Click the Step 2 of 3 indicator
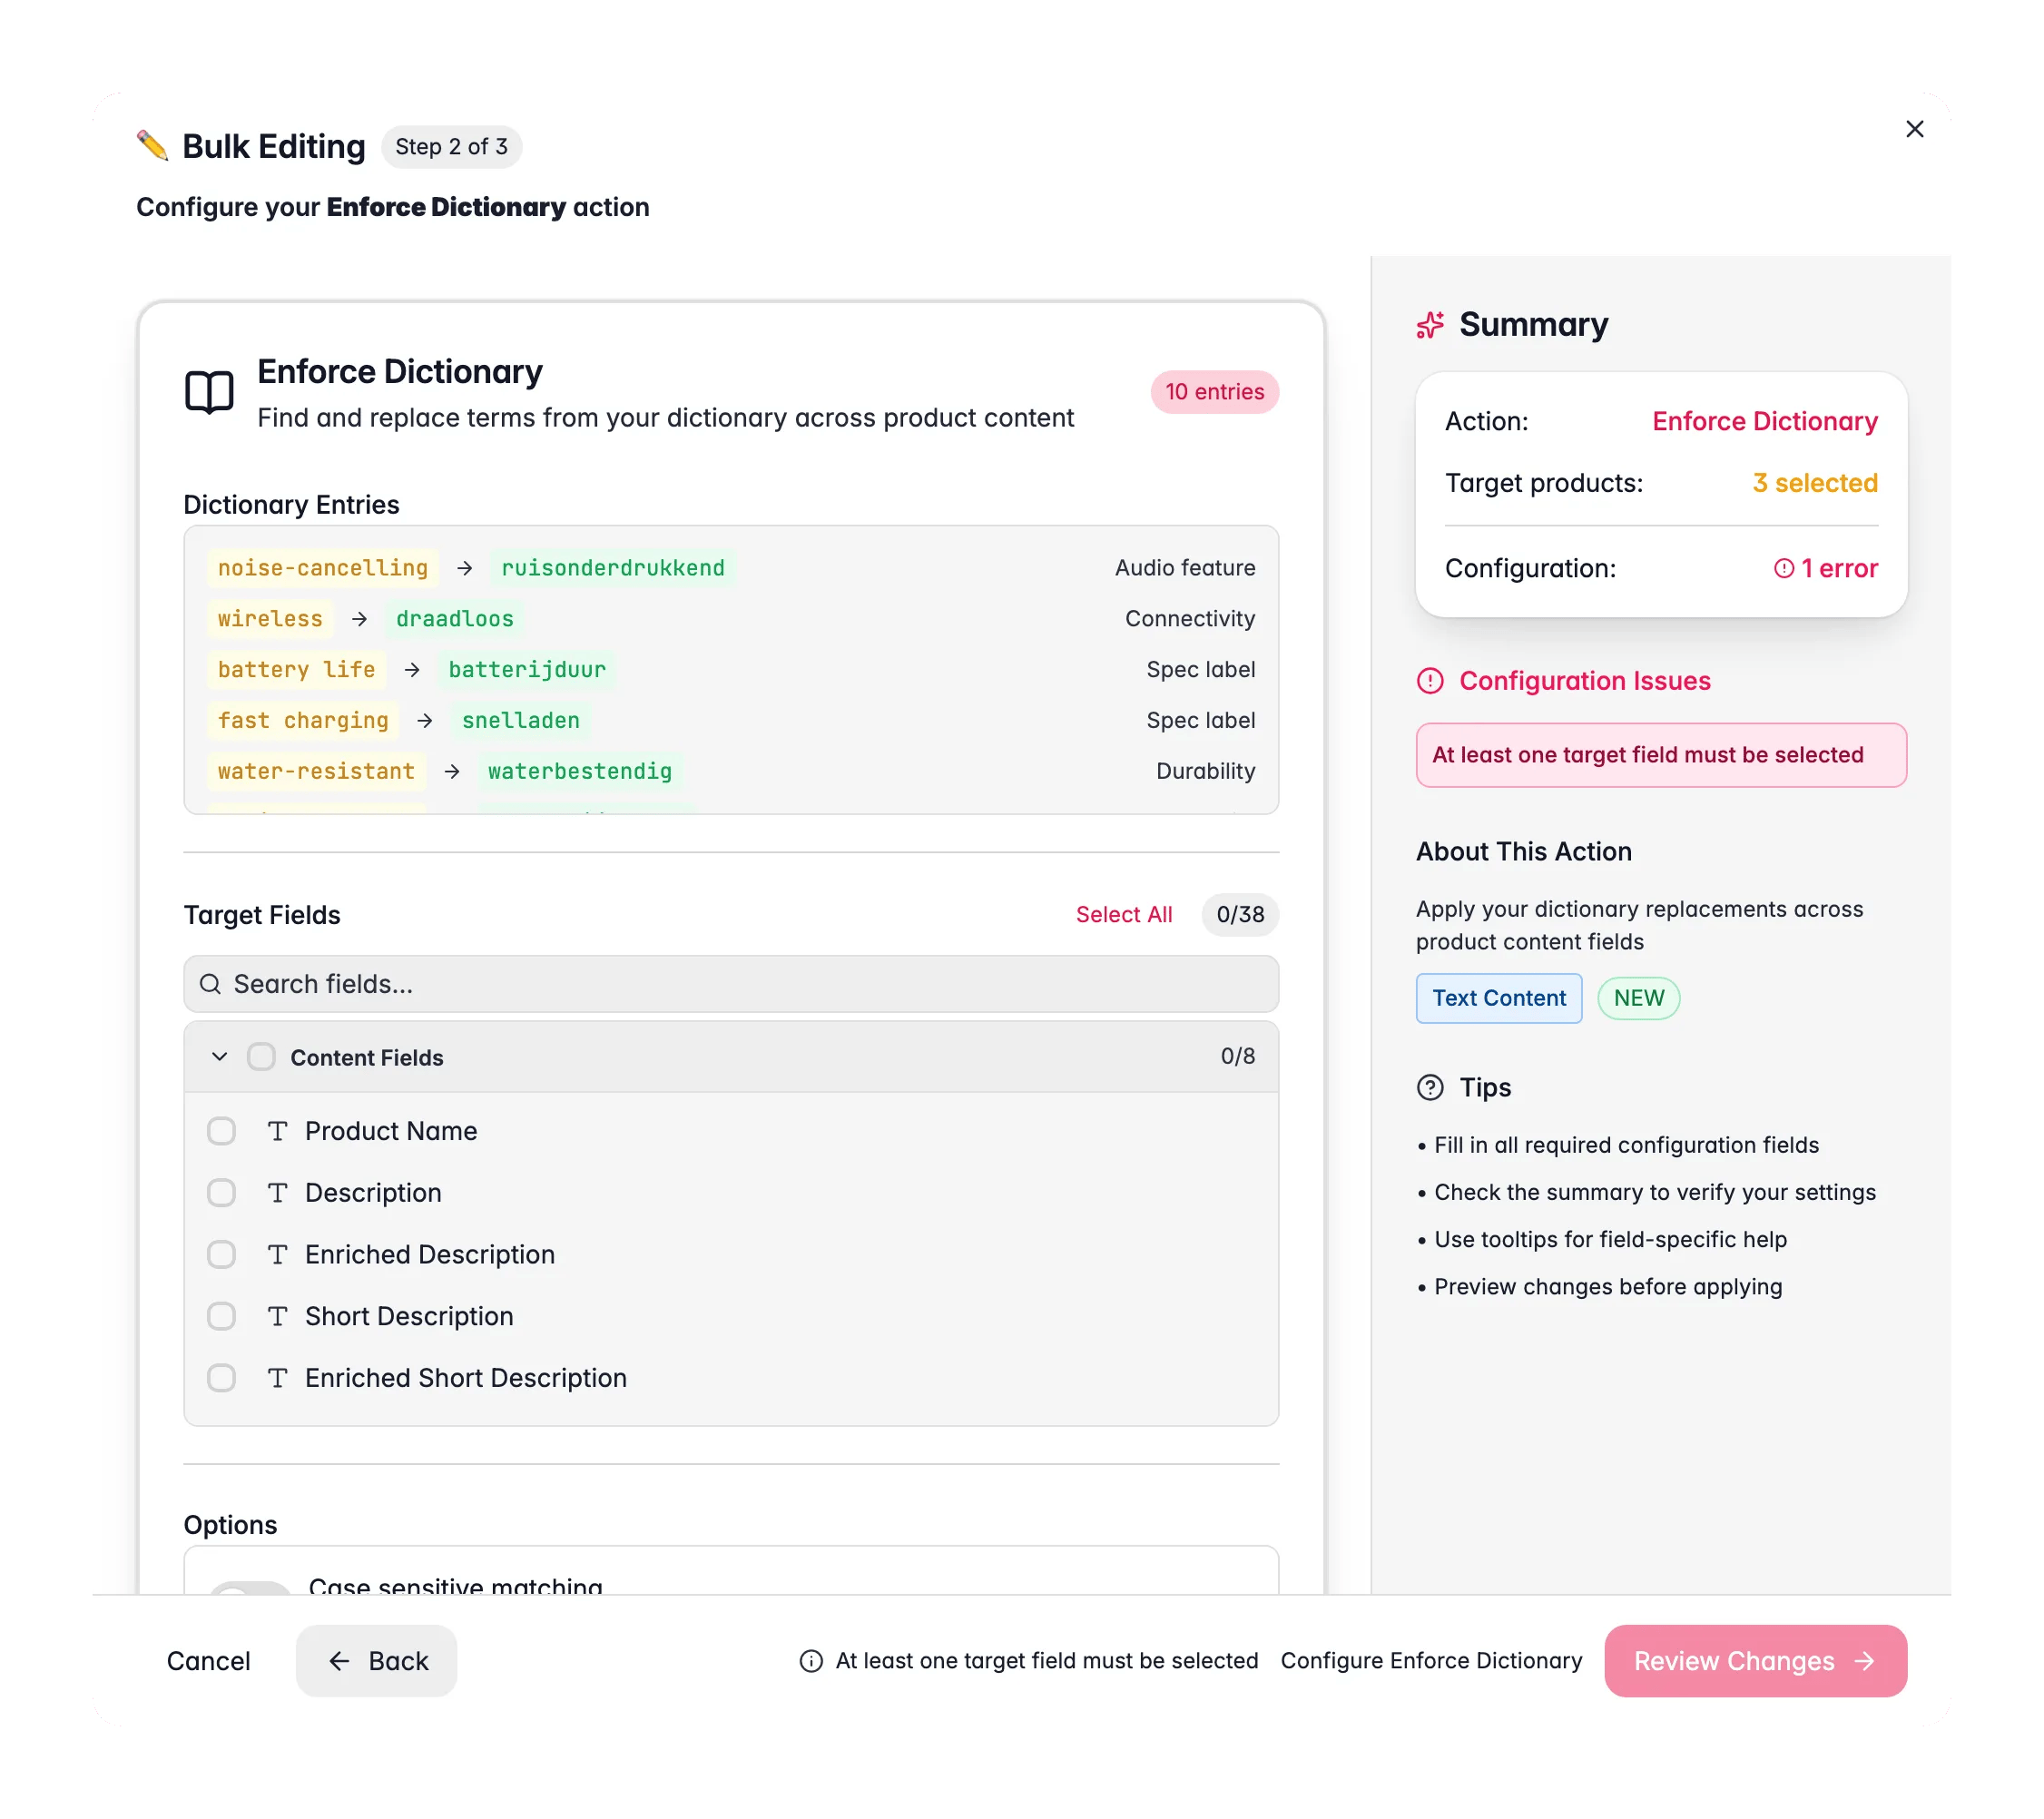This screenshot has height=1819, width=2044. 451,147
